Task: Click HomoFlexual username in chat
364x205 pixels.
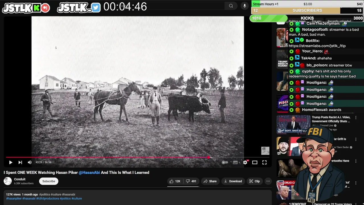Action: pos(314,110)
